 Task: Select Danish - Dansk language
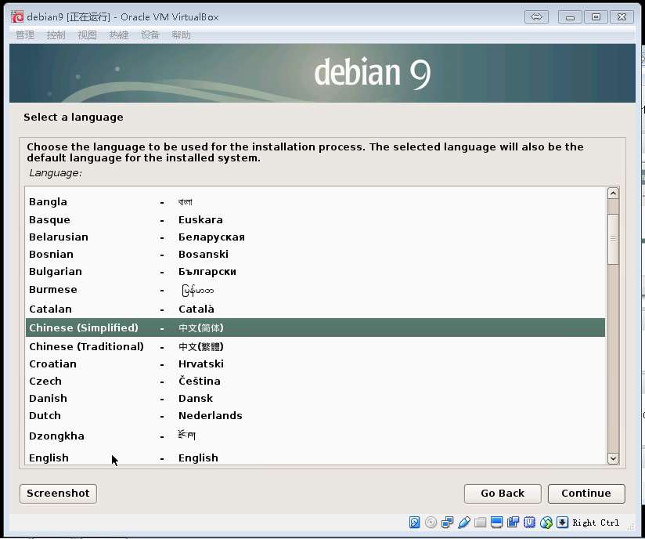pyautogui.click(x=315, y=398)
